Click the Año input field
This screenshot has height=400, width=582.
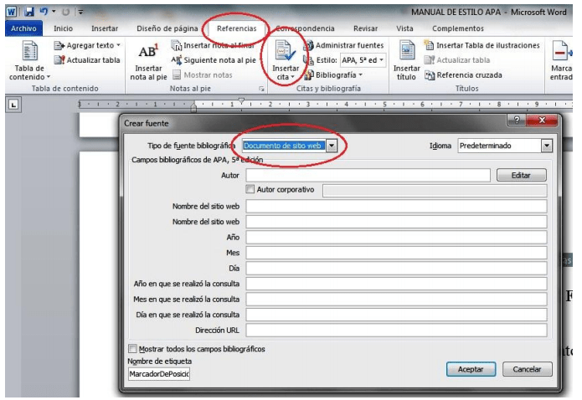(396, 237)
